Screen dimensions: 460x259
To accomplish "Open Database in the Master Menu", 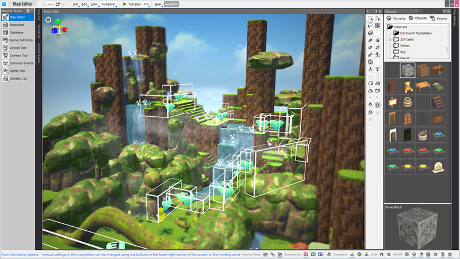I will point(18,32).
